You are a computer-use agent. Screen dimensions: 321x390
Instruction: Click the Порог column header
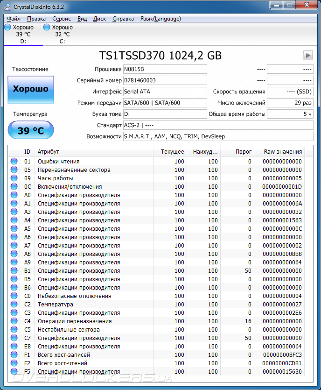[237, 151]
